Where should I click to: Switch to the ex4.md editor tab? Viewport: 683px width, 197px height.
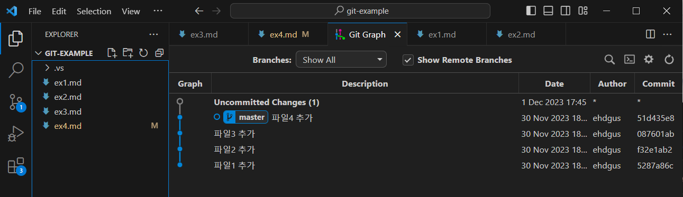[288, 34]
